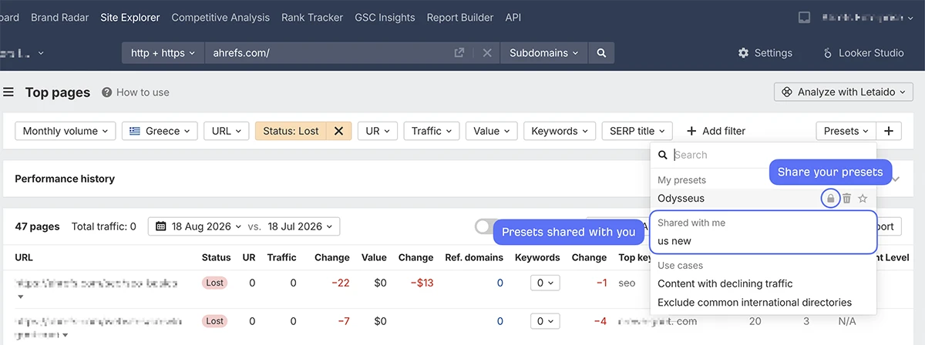Viewport: 925px width, 345px height.
Task: Open the hamburger menu beside Top pages
Action: pos(8,92)
